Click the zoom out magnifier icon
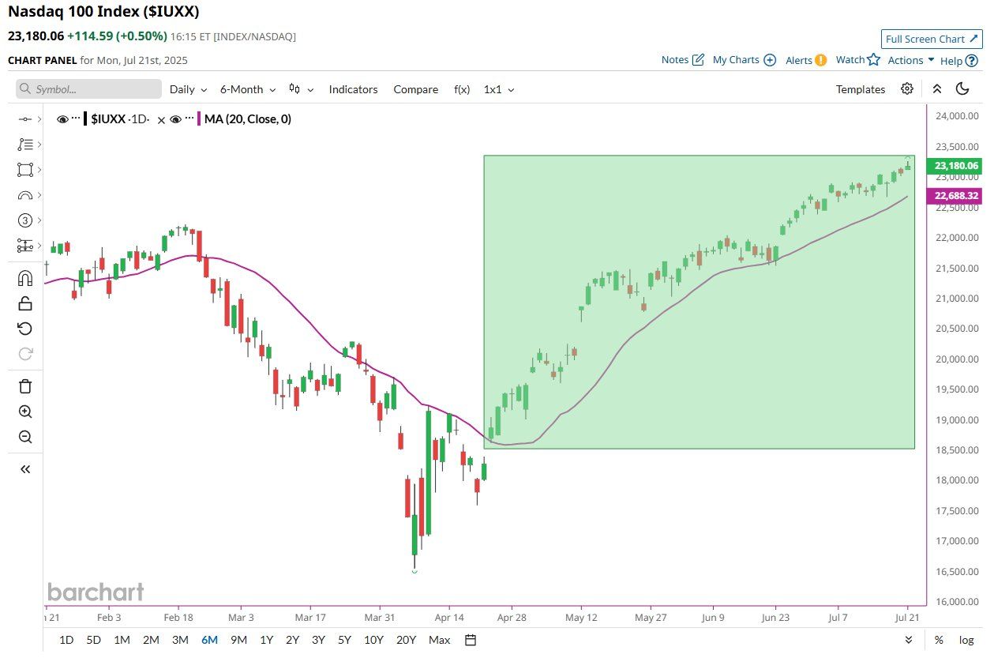994x658 pixels. [24, 437]
